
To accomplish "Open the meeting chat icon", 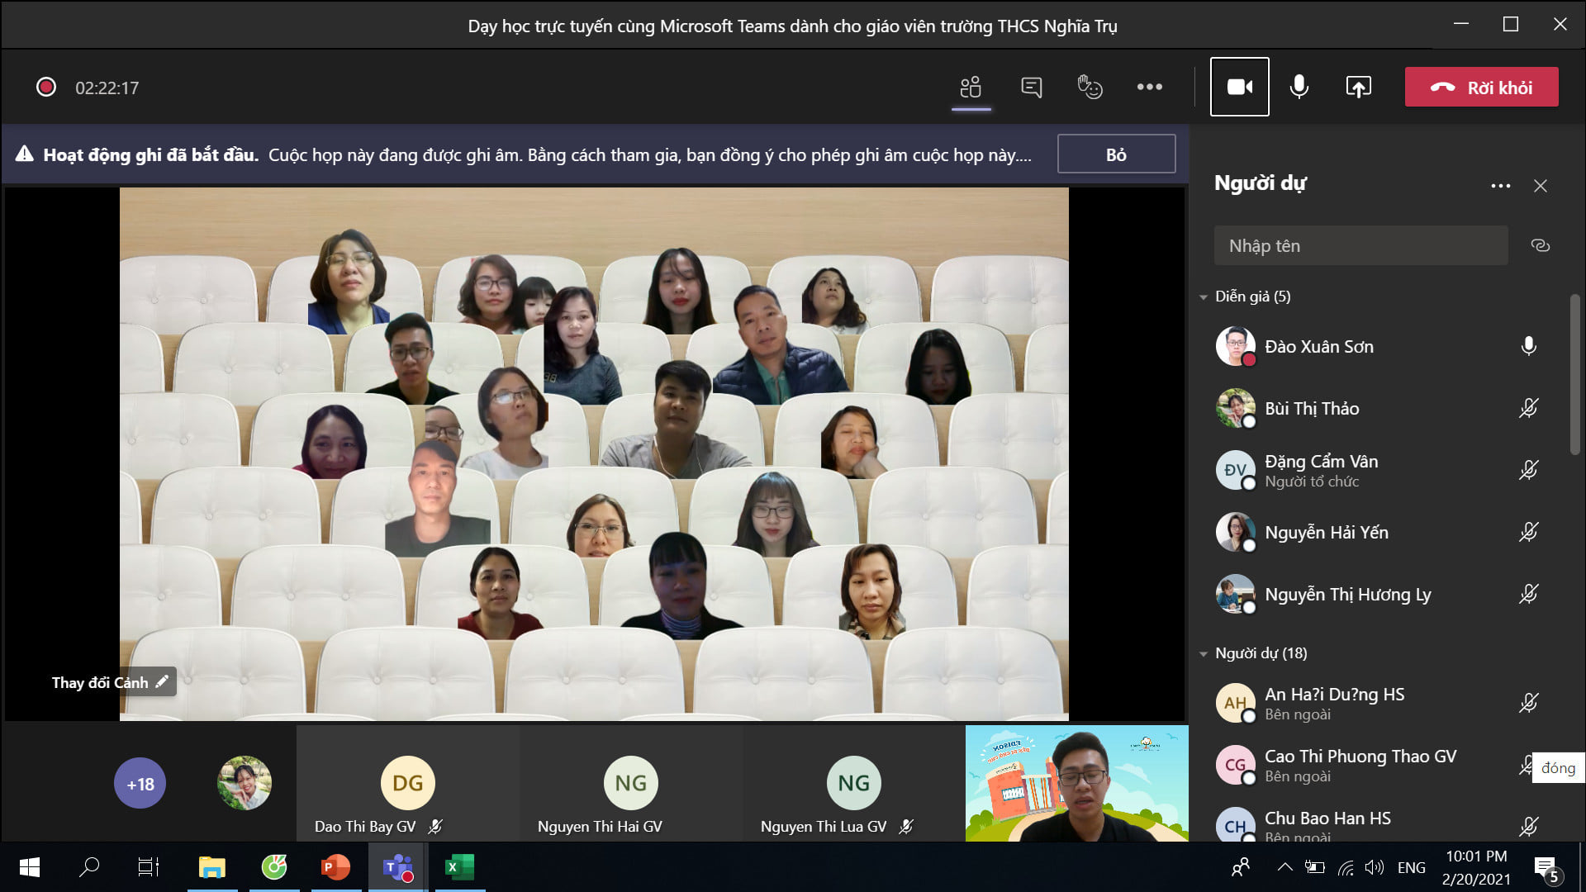I will point(1031,87).
